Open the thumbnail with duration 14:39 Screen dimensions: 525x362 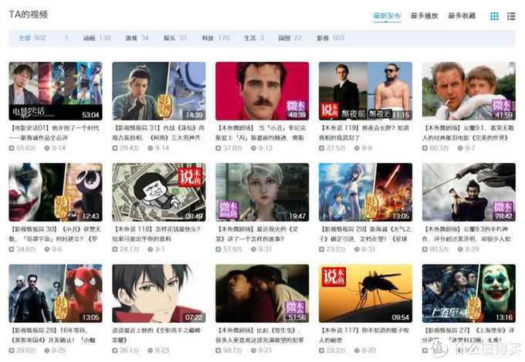click(159, 91)
